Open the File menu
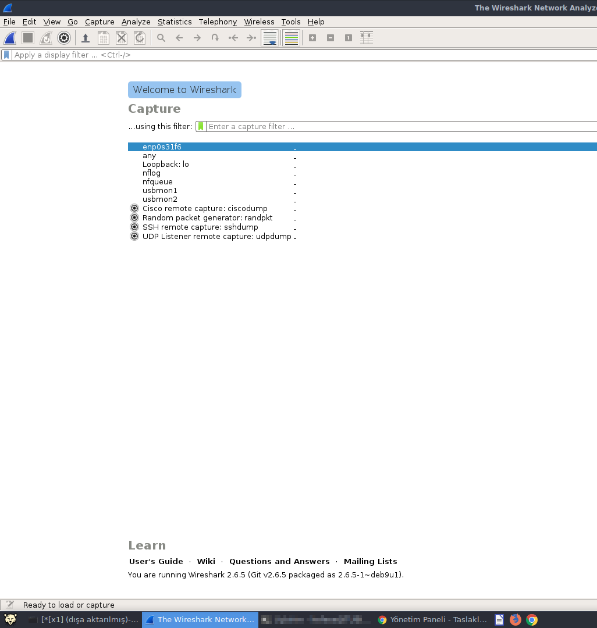The width and height of the screenshot is (597, 628). pos(9,22)
